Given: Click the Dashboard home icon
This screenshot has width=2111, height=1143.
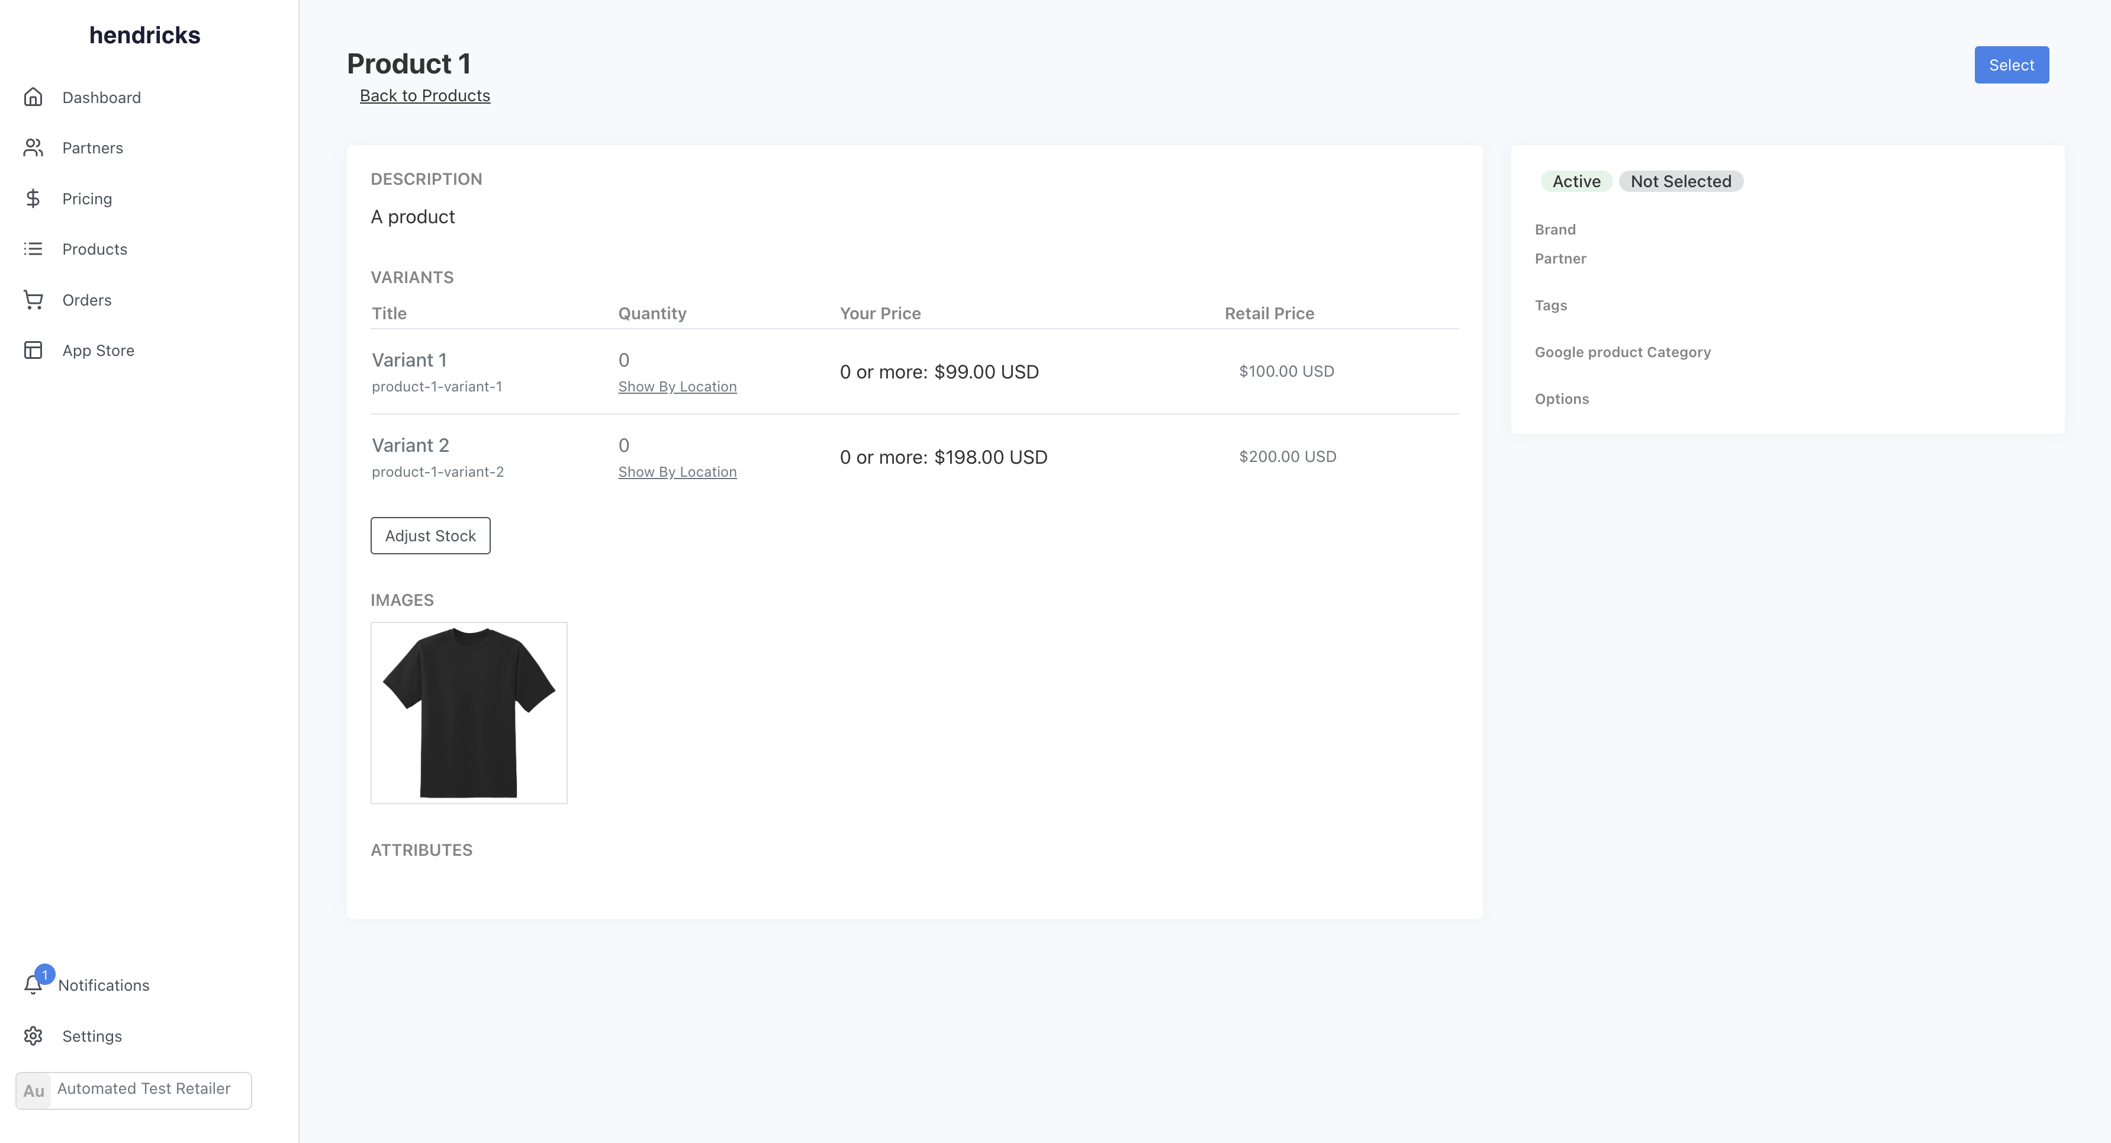Looking at the screenshot, I should click(x=33, y=98).
